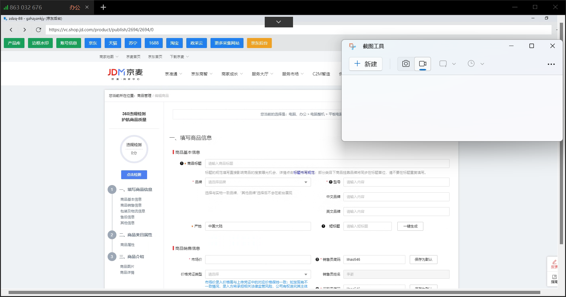Switch Snipping Tool to video record mode
The width and height of the screenshot is (566, 297).
click(x=422, y=64)
